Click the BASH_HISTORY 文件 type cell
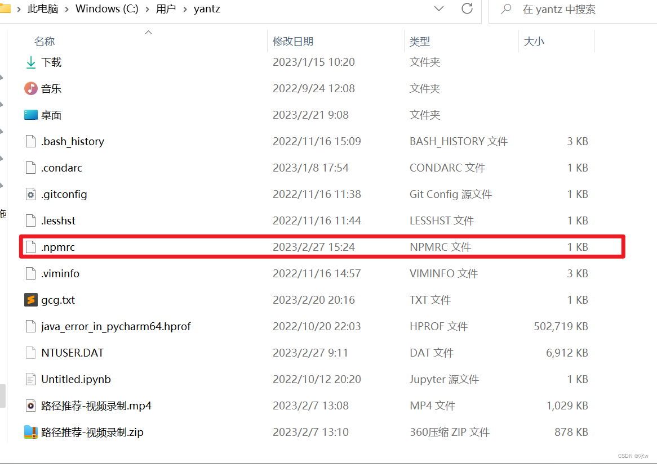657x464 pixels. 459,141
